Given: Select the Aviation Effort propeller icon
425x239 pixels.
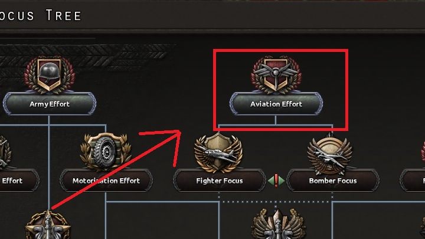Looking at the screenshot, I should coord(276,75).
